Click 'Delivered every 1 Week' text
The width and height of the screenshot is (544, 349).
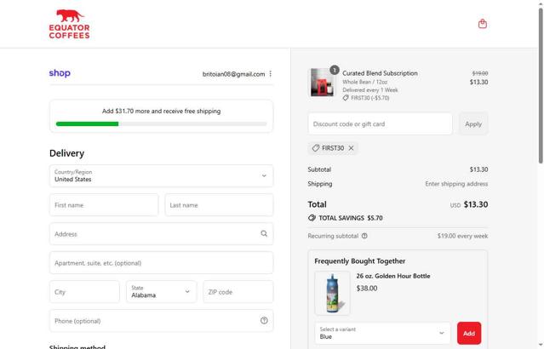pyautogui.click(x=370, y=90)
